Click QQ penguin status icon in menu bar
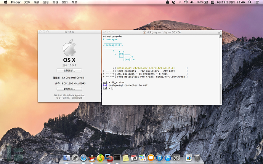This screenshot has height=164, width=263. pyautogui.click(x=167, y=2)
